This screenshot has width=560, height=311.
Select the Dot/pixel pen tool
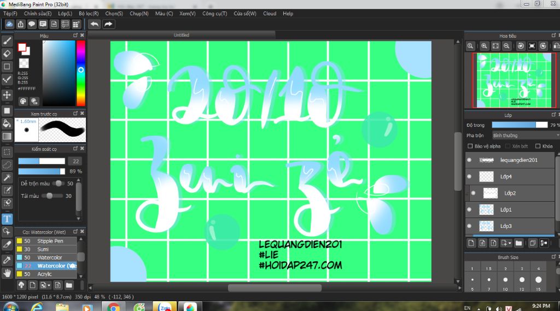(x=7, y=79)
